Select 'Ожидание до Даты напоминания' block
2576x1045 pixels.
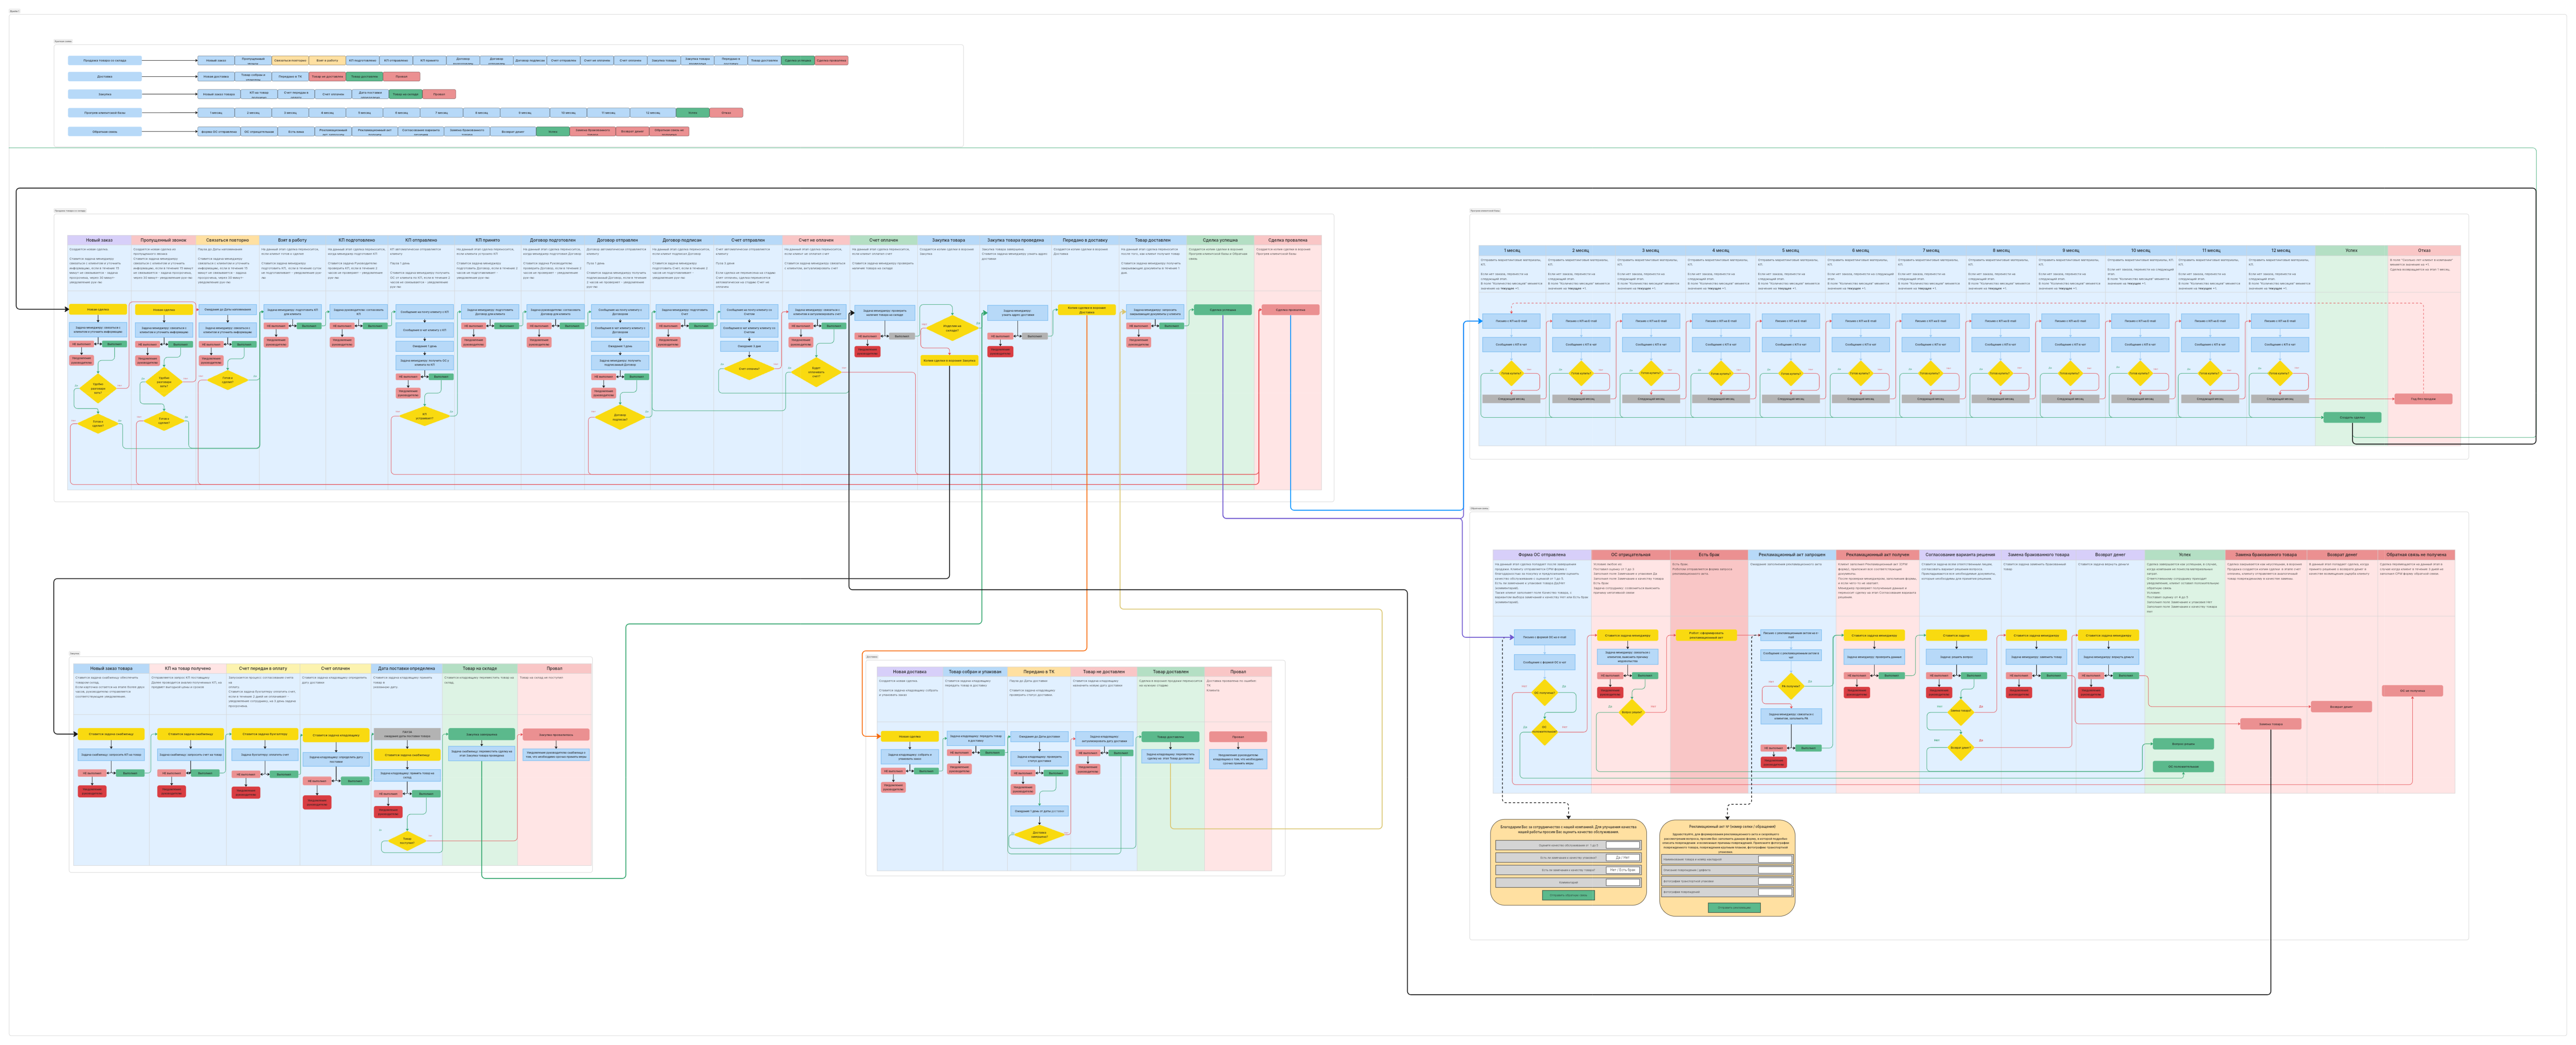coord(228,309)
